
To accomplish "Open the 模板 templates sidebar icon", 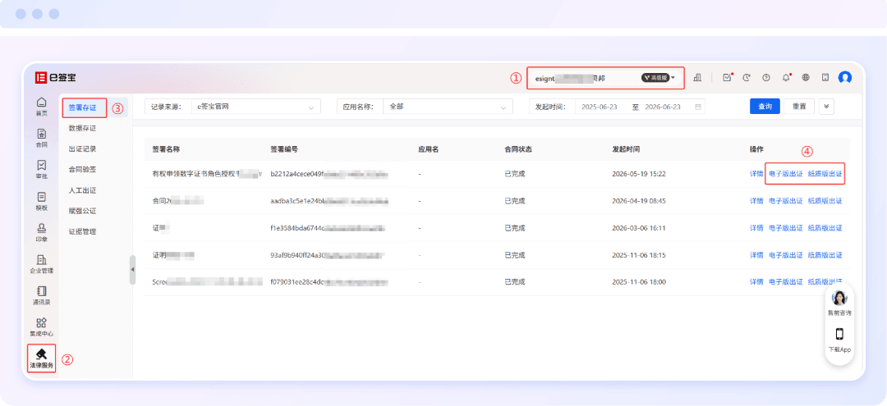I will 41,200.
